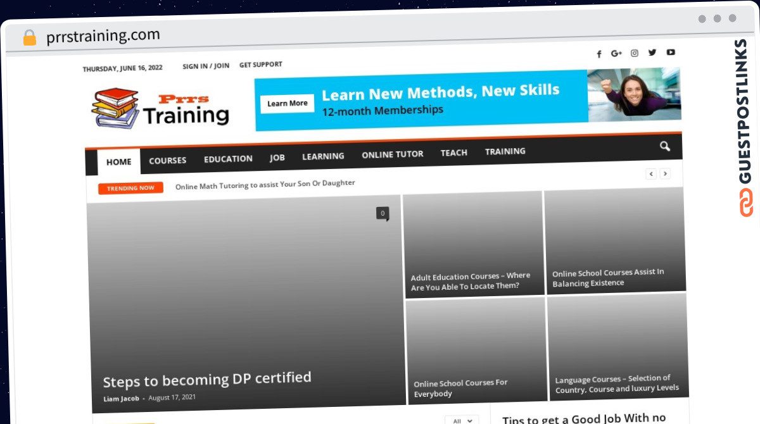Open the Online Tutor menu item
Viewport: 760px width, 424px height.
click(393, 154)
